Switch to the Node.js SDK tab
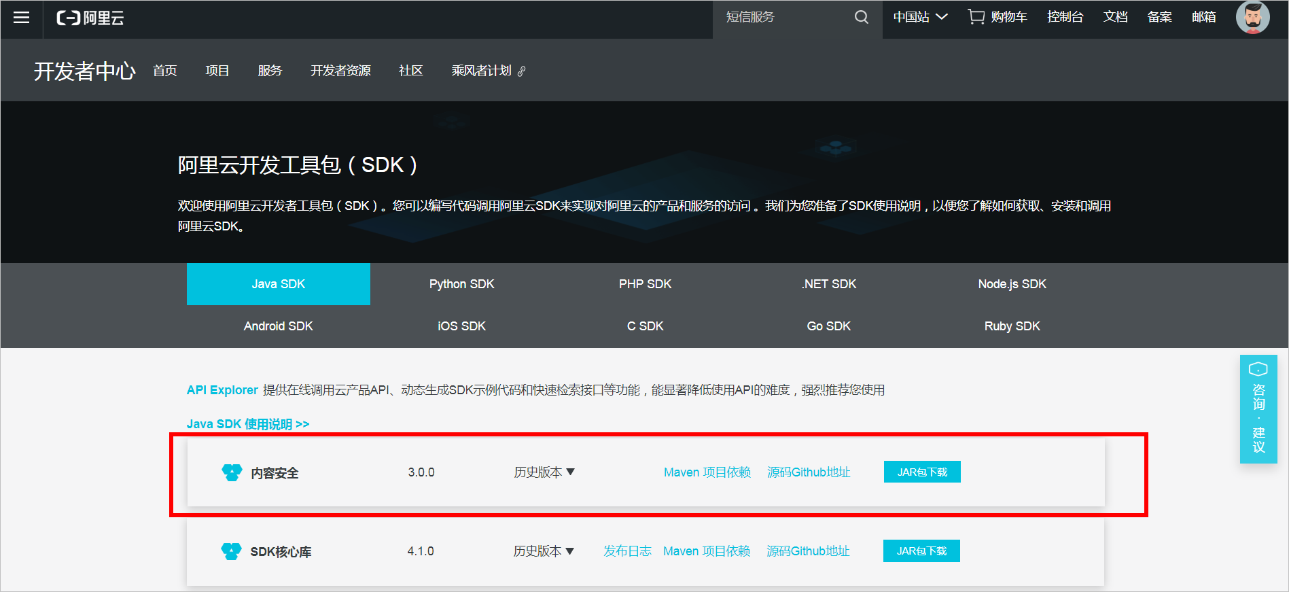Screen dimensions: 1289x592 tap(1012, 284)
